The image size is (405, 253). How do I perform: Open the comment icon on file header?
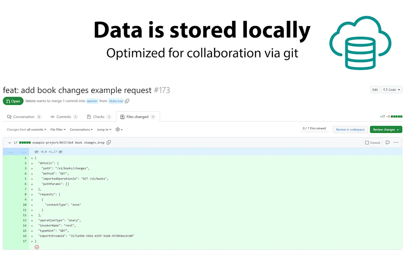click(x=388, y=142)
